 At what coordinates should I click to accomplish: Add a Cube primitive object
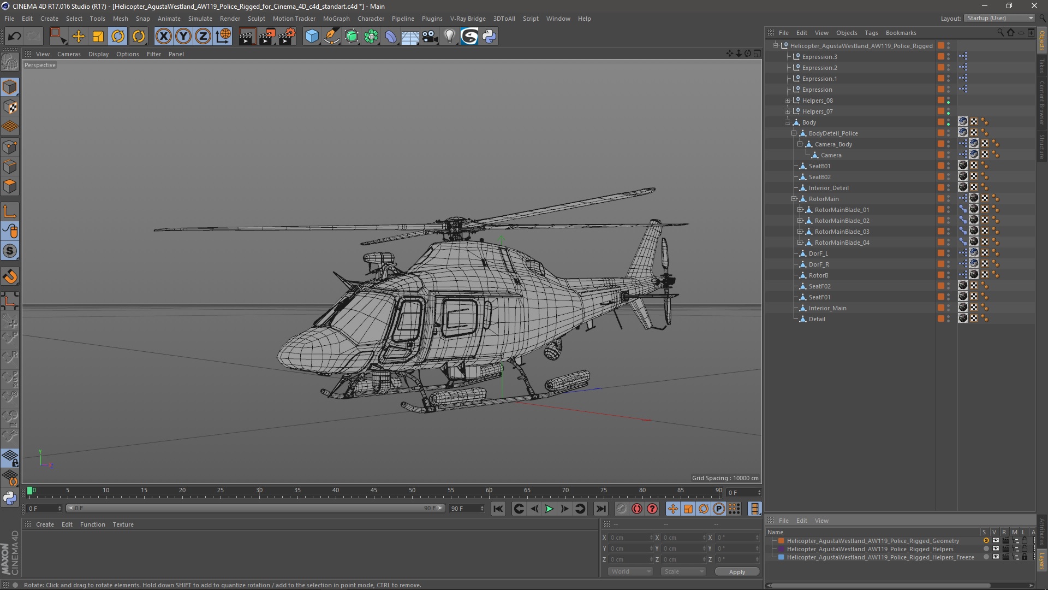pos(312,36)
